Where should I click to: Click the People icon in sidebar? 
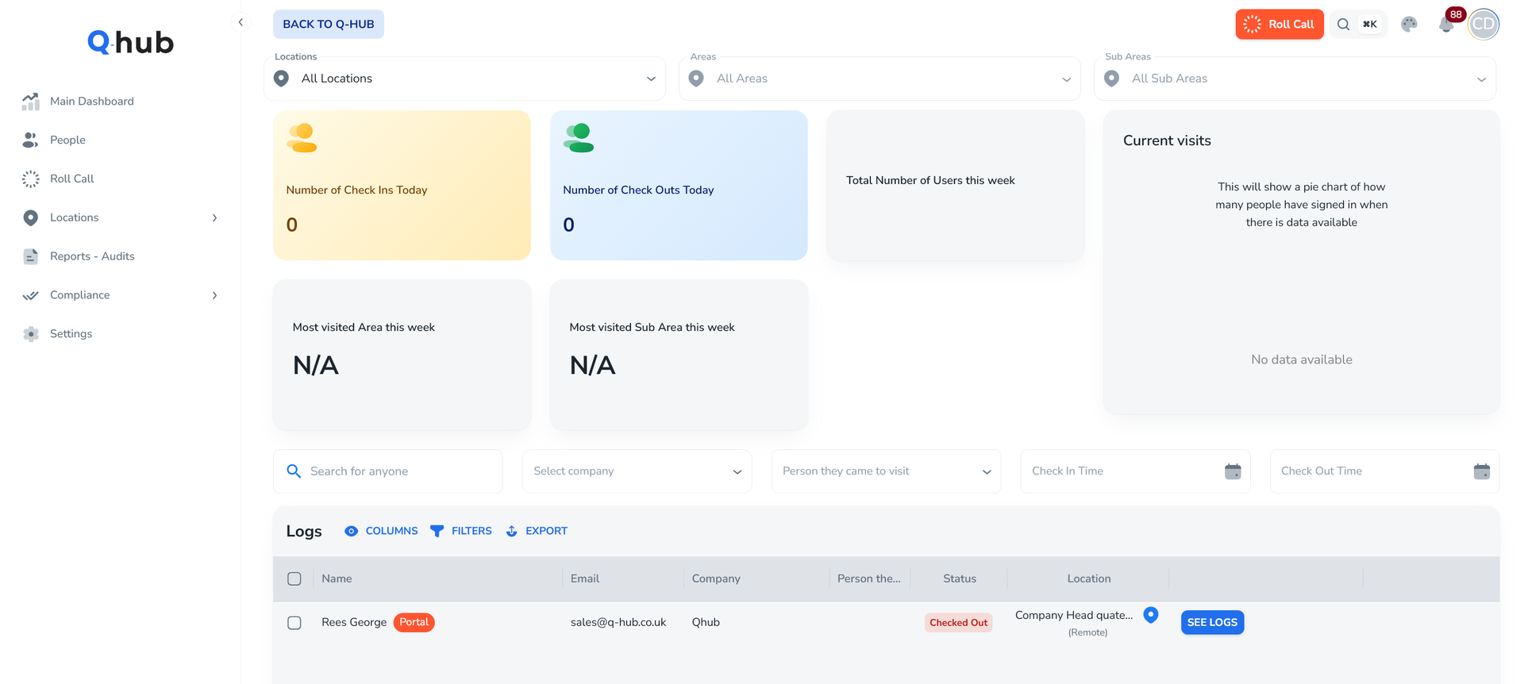tap(30, 140)
